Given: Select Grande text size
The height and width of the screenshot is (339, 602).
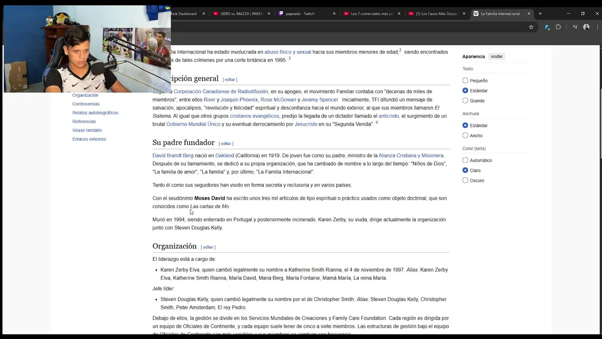Looking at the screenshot, I should click(x=465, y=100).
